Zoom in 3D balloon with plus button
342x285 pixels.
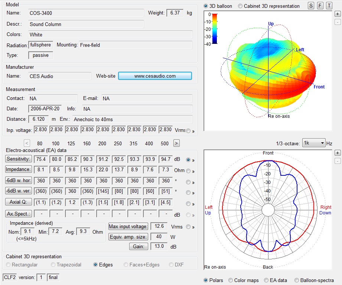click(337, 14)
